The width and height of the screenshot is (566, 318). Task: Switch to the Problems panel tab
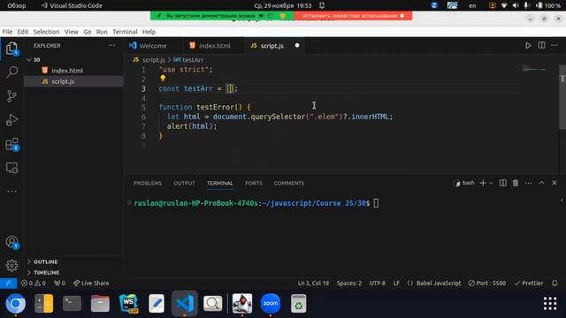(148, 183)
